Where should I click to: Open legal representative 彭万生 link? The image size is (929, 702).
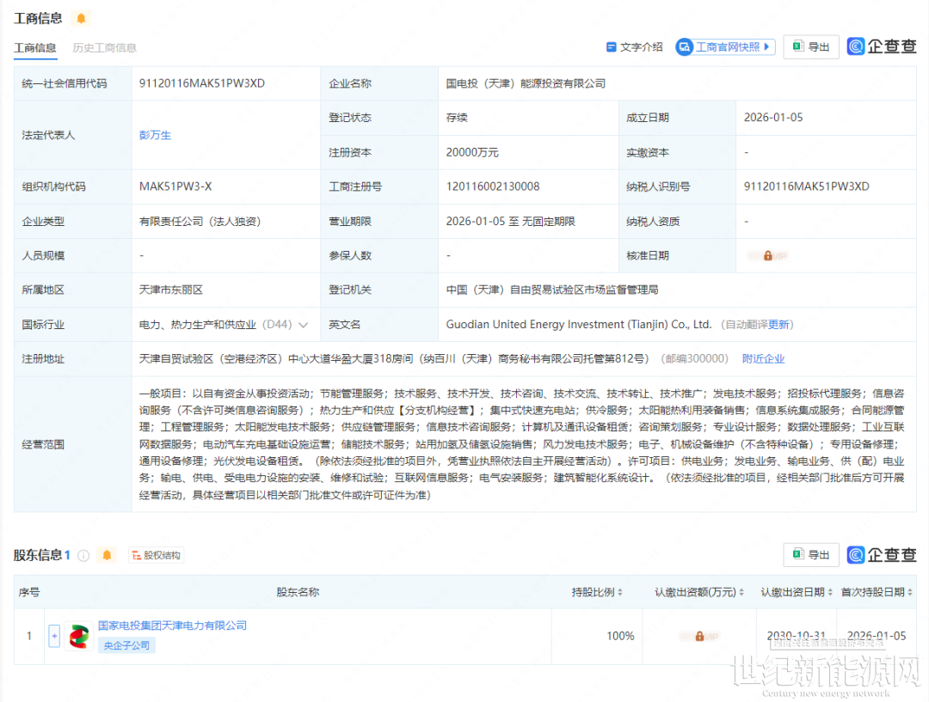156,135
